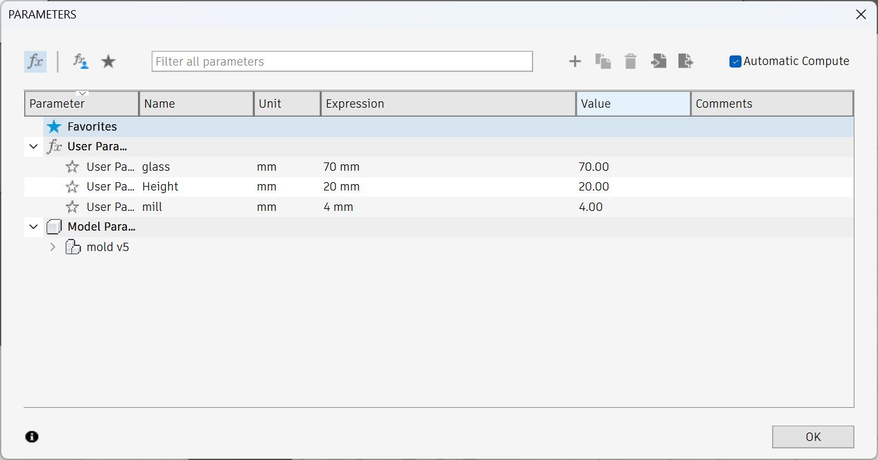Sort by the Parameter column header

pos(82,104)
